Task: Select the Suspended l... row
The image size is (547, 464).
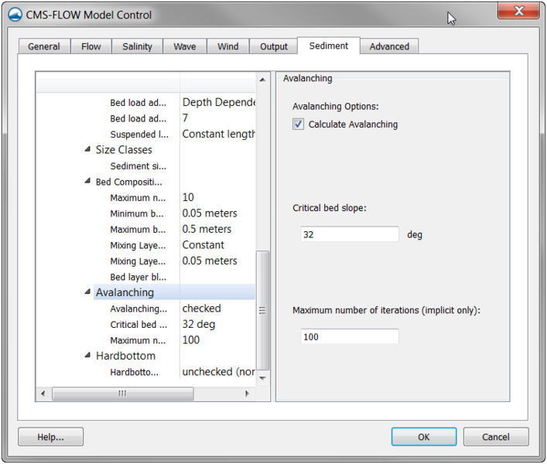Action: click(139, 135)
